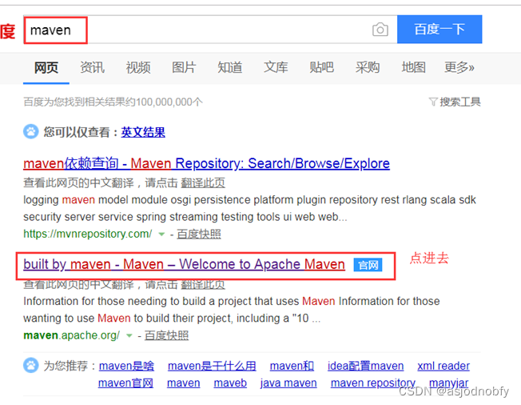Expand the 更多» tab menu

point(459,67)
